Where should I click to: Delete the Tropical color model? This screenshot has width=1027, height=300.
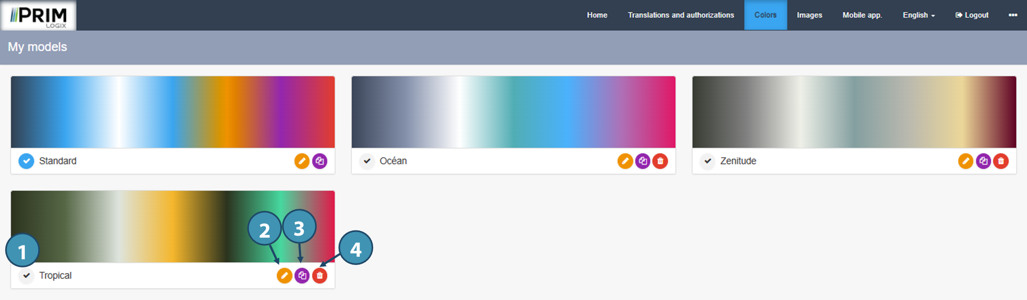pos(319,276)
